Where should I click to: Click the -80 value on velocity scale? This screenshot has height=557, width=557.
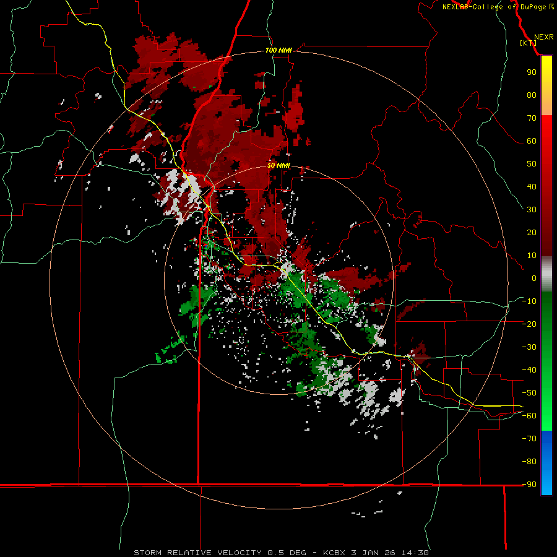point(529,462)
